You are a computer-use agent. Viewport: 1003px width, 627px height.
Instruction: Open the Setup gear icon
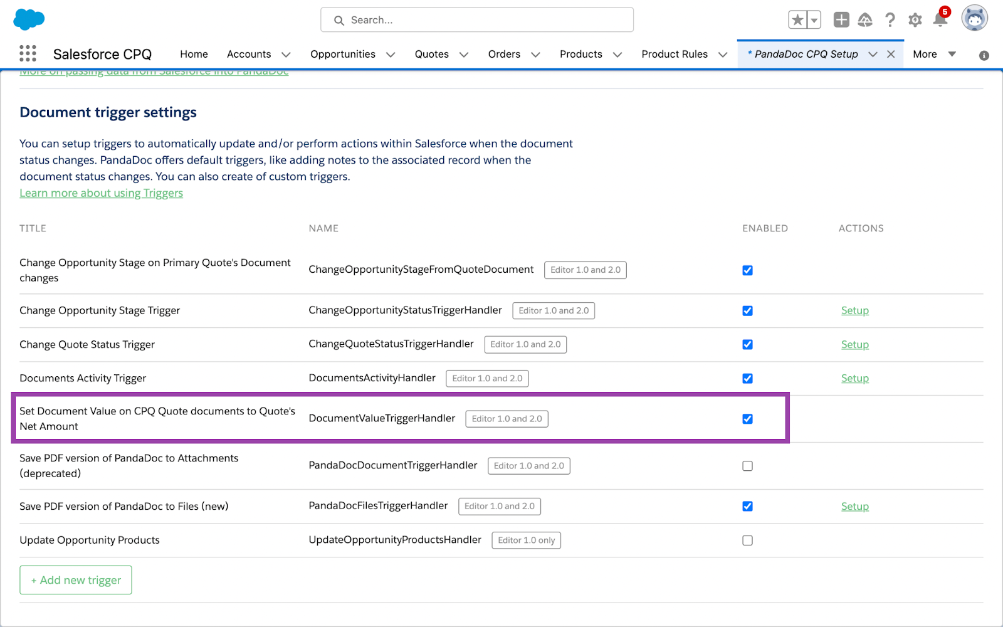pos(915,20)
